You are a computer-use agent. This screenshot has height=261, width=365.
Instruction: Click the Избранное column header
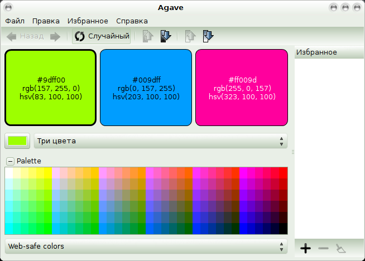tap(329, 52)
